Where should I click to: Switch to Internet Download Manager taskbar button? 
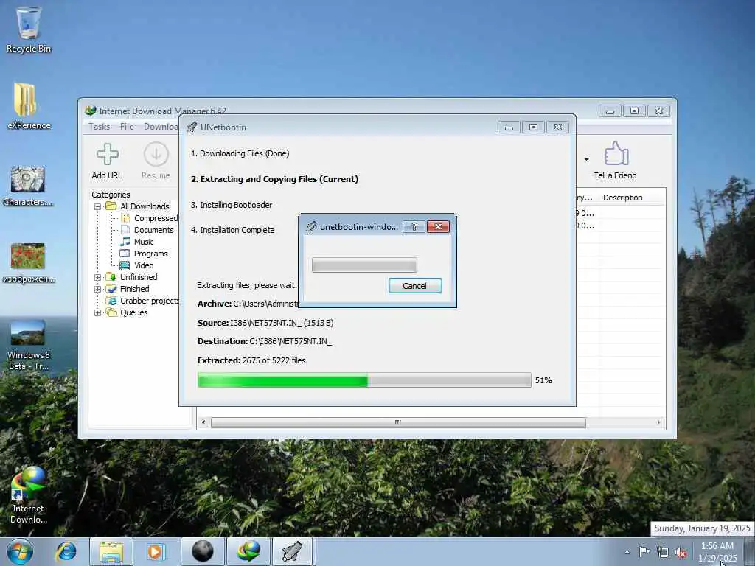point(248,551)
